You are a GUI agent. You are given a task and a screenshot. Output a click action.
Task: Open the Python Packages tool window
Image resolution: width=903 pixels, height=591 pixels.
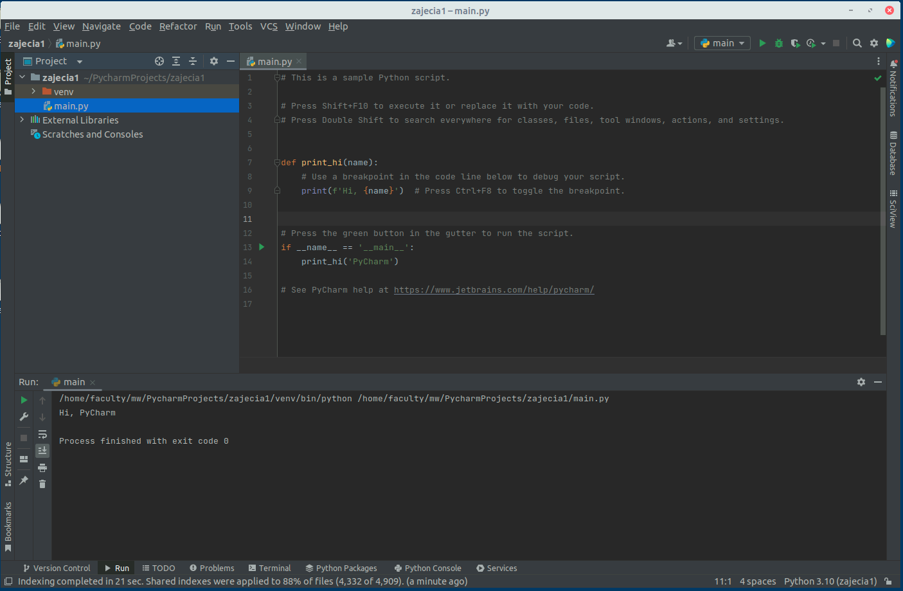[x=341, y=568]
